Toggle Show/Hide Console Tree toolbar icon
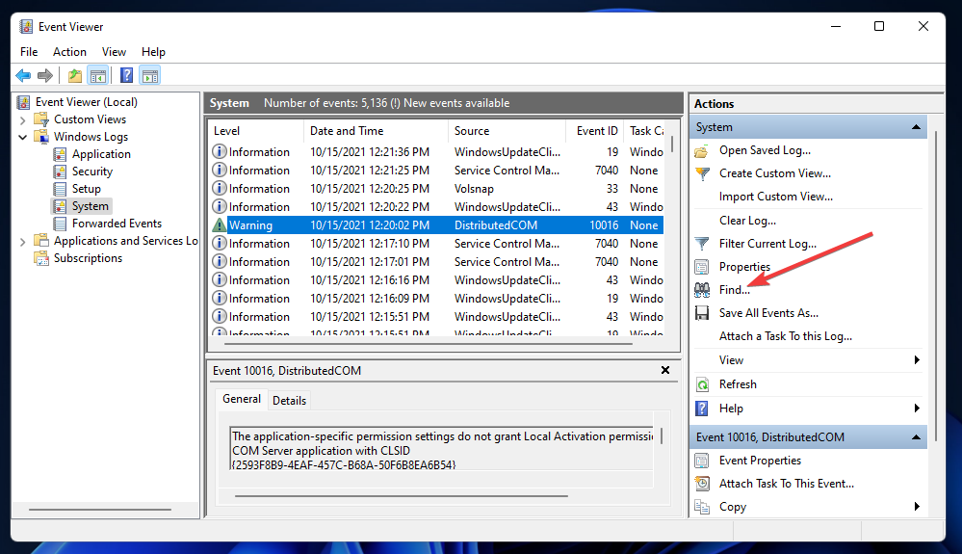 (x=97, y=75)
